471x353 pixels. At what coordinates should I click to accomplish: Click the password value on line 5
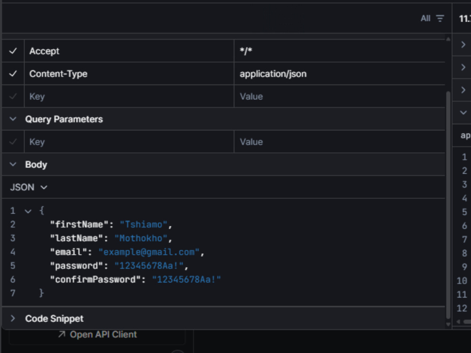149,266
